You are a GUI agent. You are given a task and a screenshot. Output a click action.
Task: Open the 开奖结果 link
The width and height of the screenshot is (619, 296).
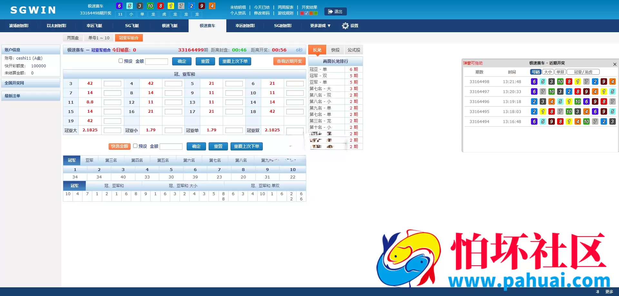pyautogui.click(x=309, y=7)
